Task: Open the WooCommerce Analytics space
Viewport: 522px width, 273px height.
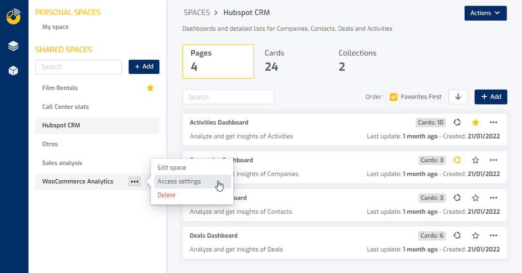Action: (x=78, y=181)
